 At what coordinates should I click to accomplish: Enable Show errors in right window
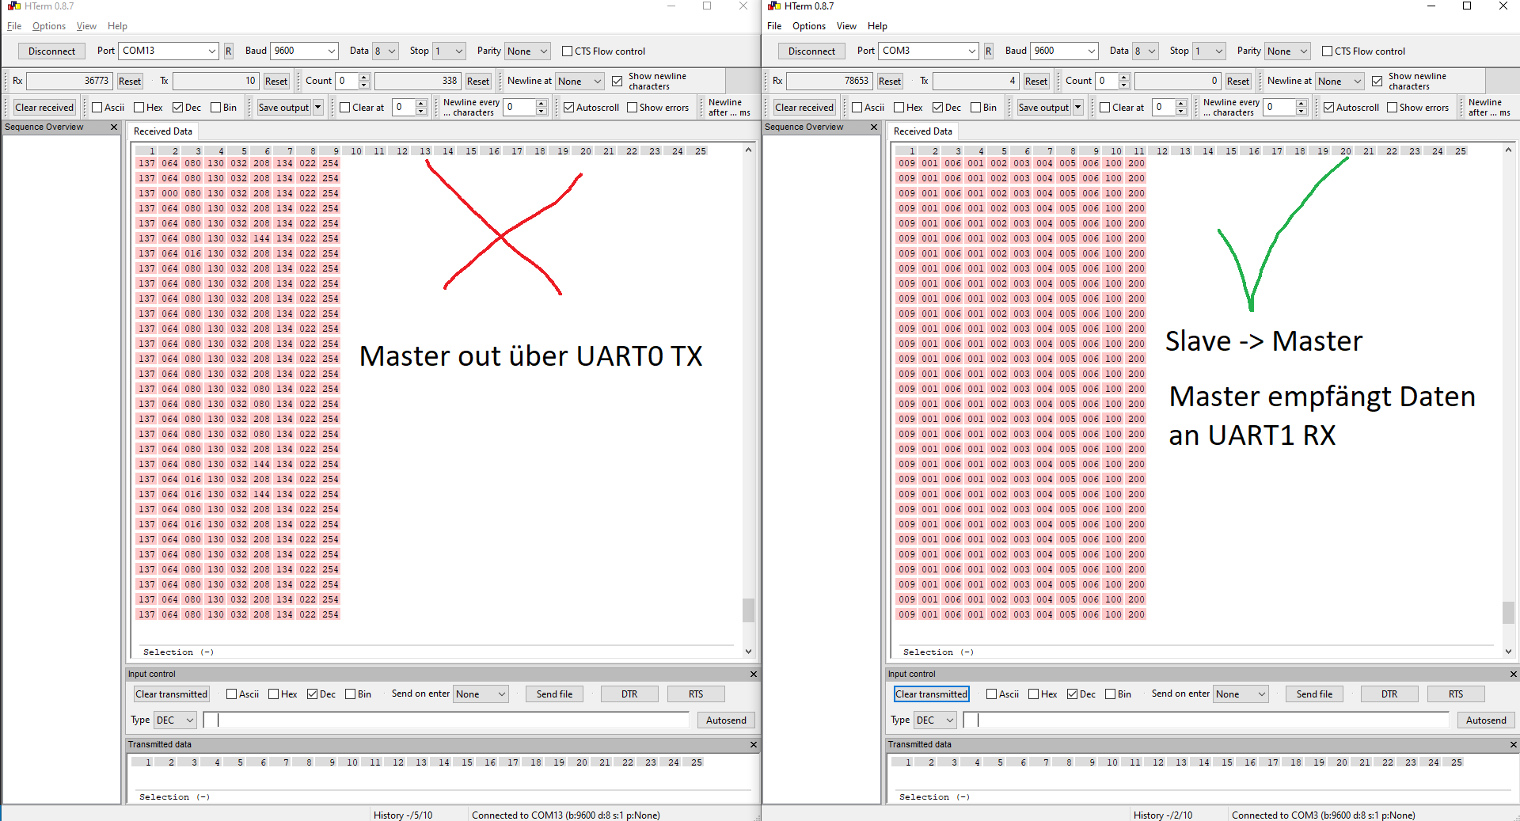1392,108
